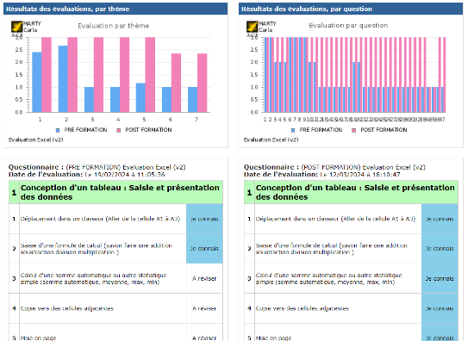Click 'Evaluation Excel (v2)' label under theme chart
Screen dimensions: 474x341
[35, 139]
